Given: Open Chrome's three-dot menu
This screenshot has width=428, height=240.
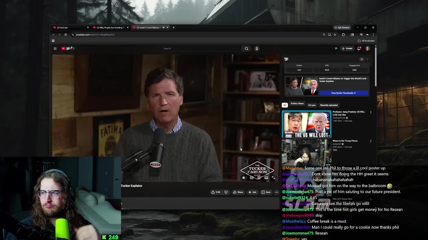Looking at the screenshot, I should pyautogui.click(x=373, y=35).
